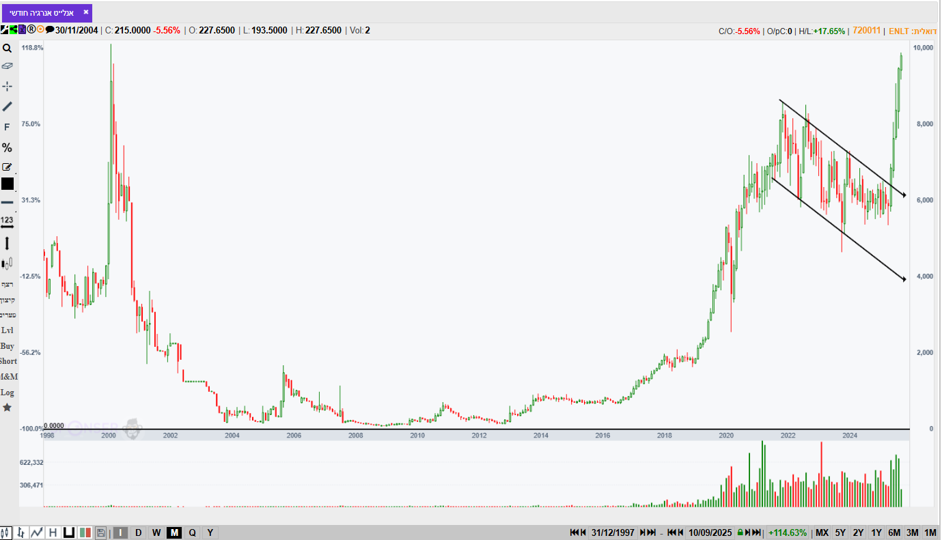Select the I intraday timeframe
Image resolution: width=942 pixels, height=540 pixels.
120,532
